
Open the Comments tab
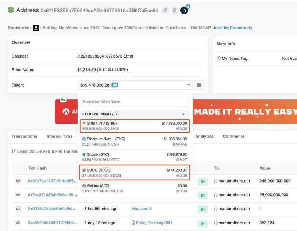tap(233, 136)
